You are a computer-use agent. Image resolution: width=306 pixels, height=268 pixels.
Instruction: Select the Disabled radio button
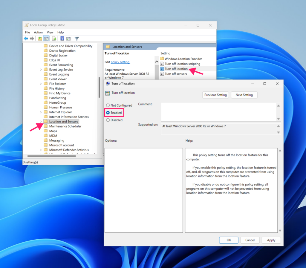tap(108, 120)
